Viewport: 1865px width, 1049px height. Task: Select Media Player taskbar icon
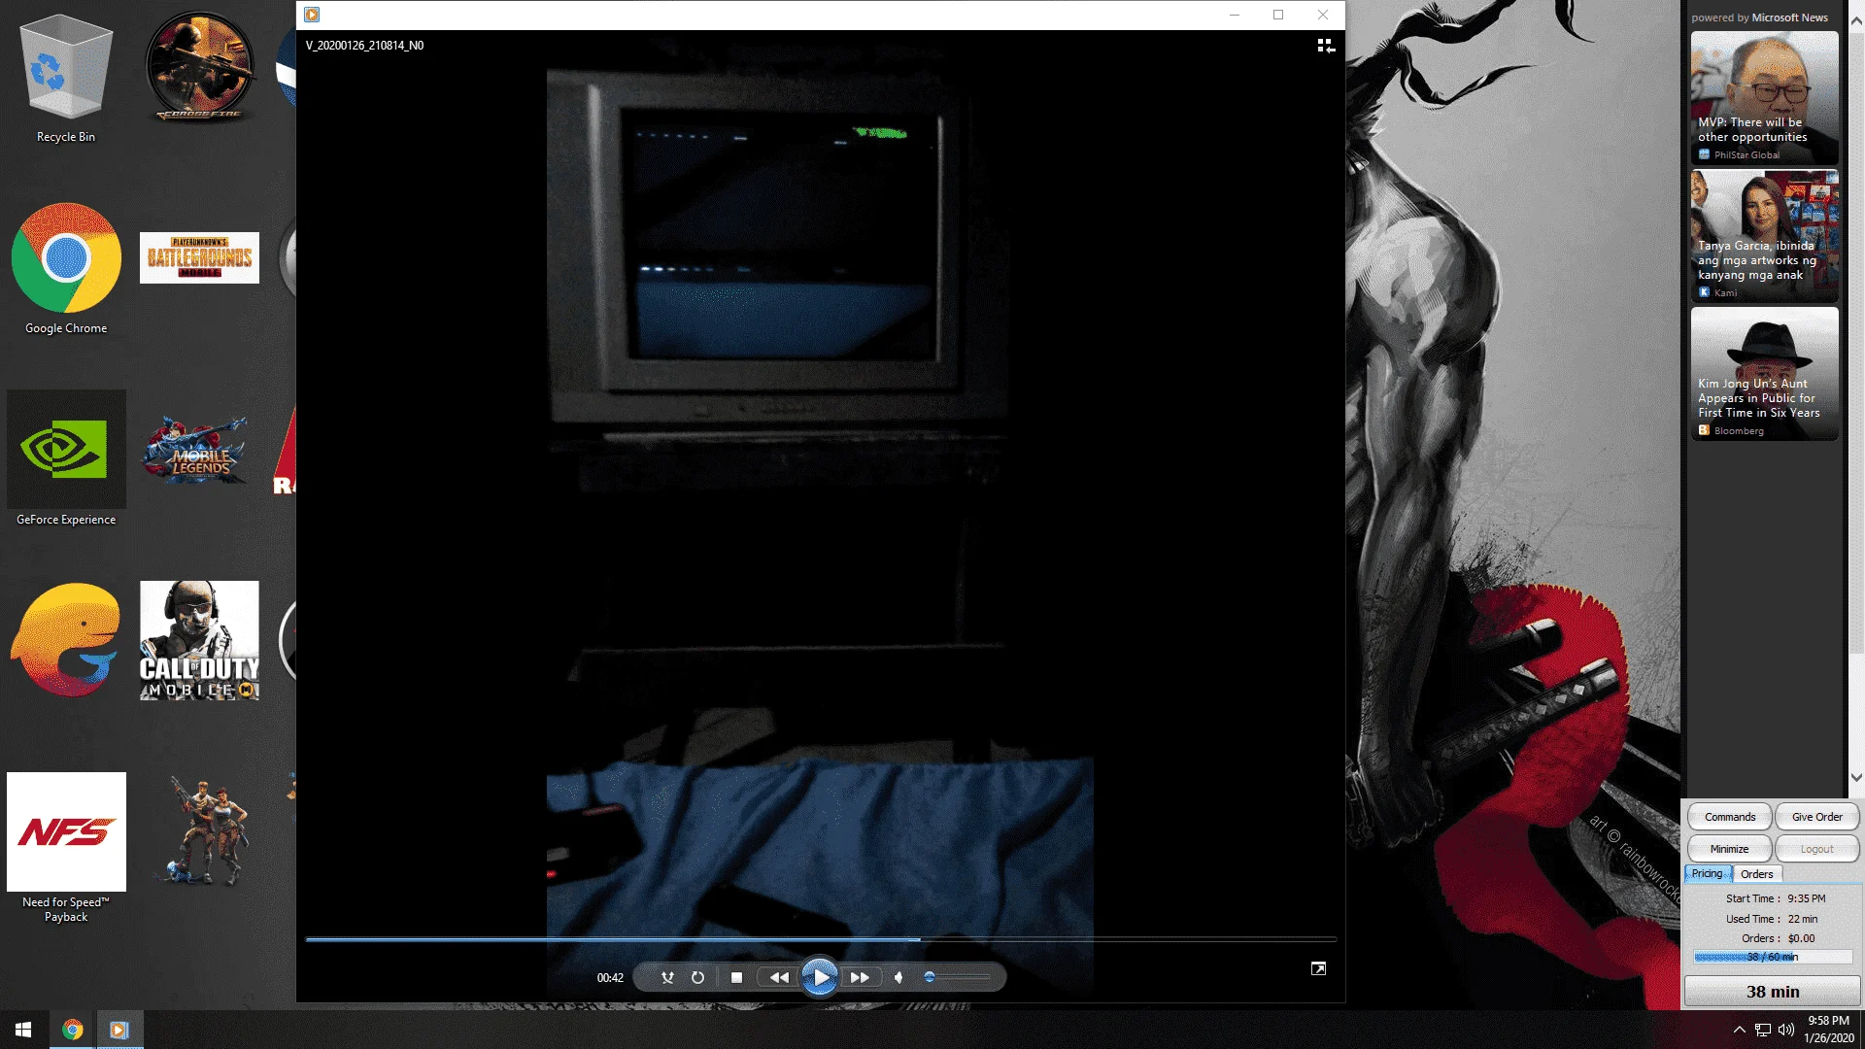point(119,1030)
